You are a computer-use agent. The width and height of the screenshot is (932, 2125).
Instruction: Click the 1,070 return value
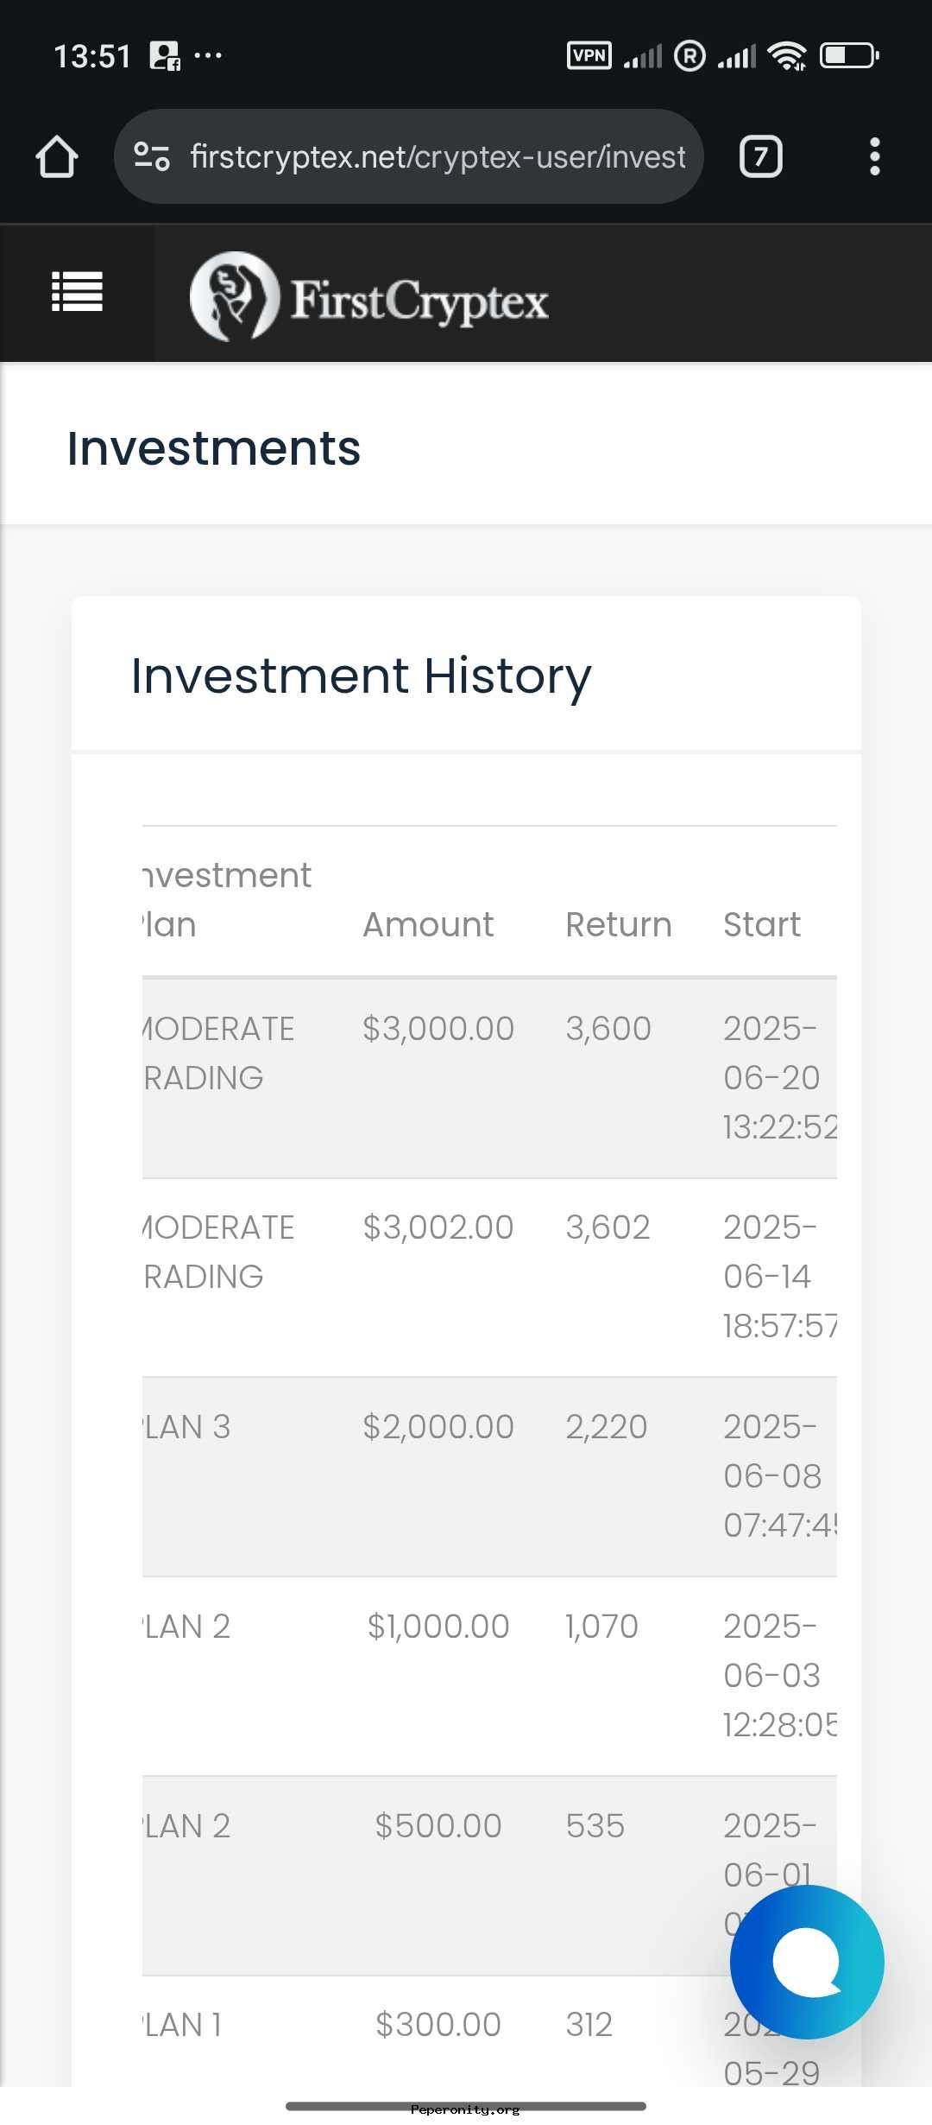(x=601, y=1627)
